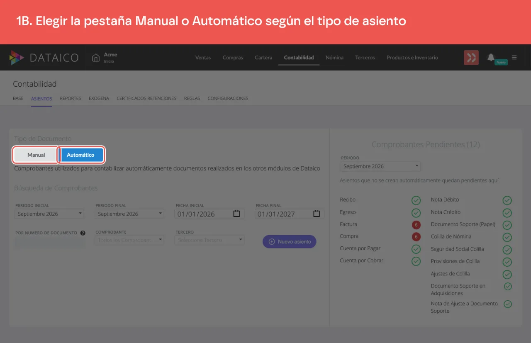Click the Egreso green check icon
Screen dimensions: 531x343
pos(416,213)
